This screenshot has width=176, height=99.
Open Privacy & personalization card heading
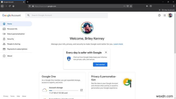[x=103, y=78]
